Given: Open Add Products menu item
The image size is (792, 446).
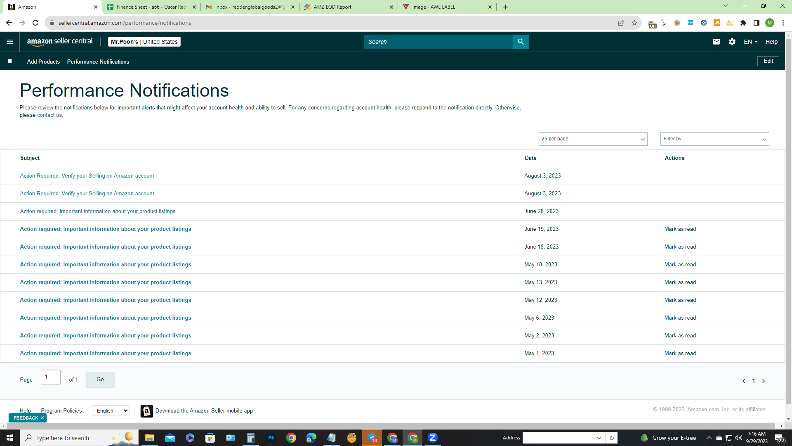Looking at the screenshot, I should tap(43, 62).
